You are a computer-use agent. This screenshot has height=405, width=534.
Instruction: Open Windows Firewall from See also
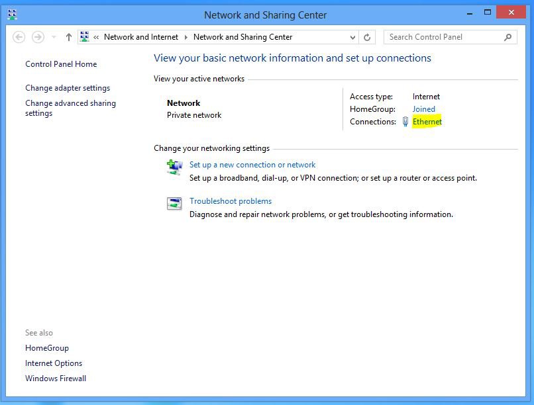pyautogui.click(x=56, y=379)
